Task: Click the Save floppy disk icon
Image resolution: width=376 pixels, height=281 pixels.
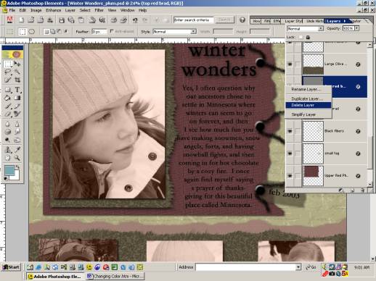Action: tap(62, 20)
